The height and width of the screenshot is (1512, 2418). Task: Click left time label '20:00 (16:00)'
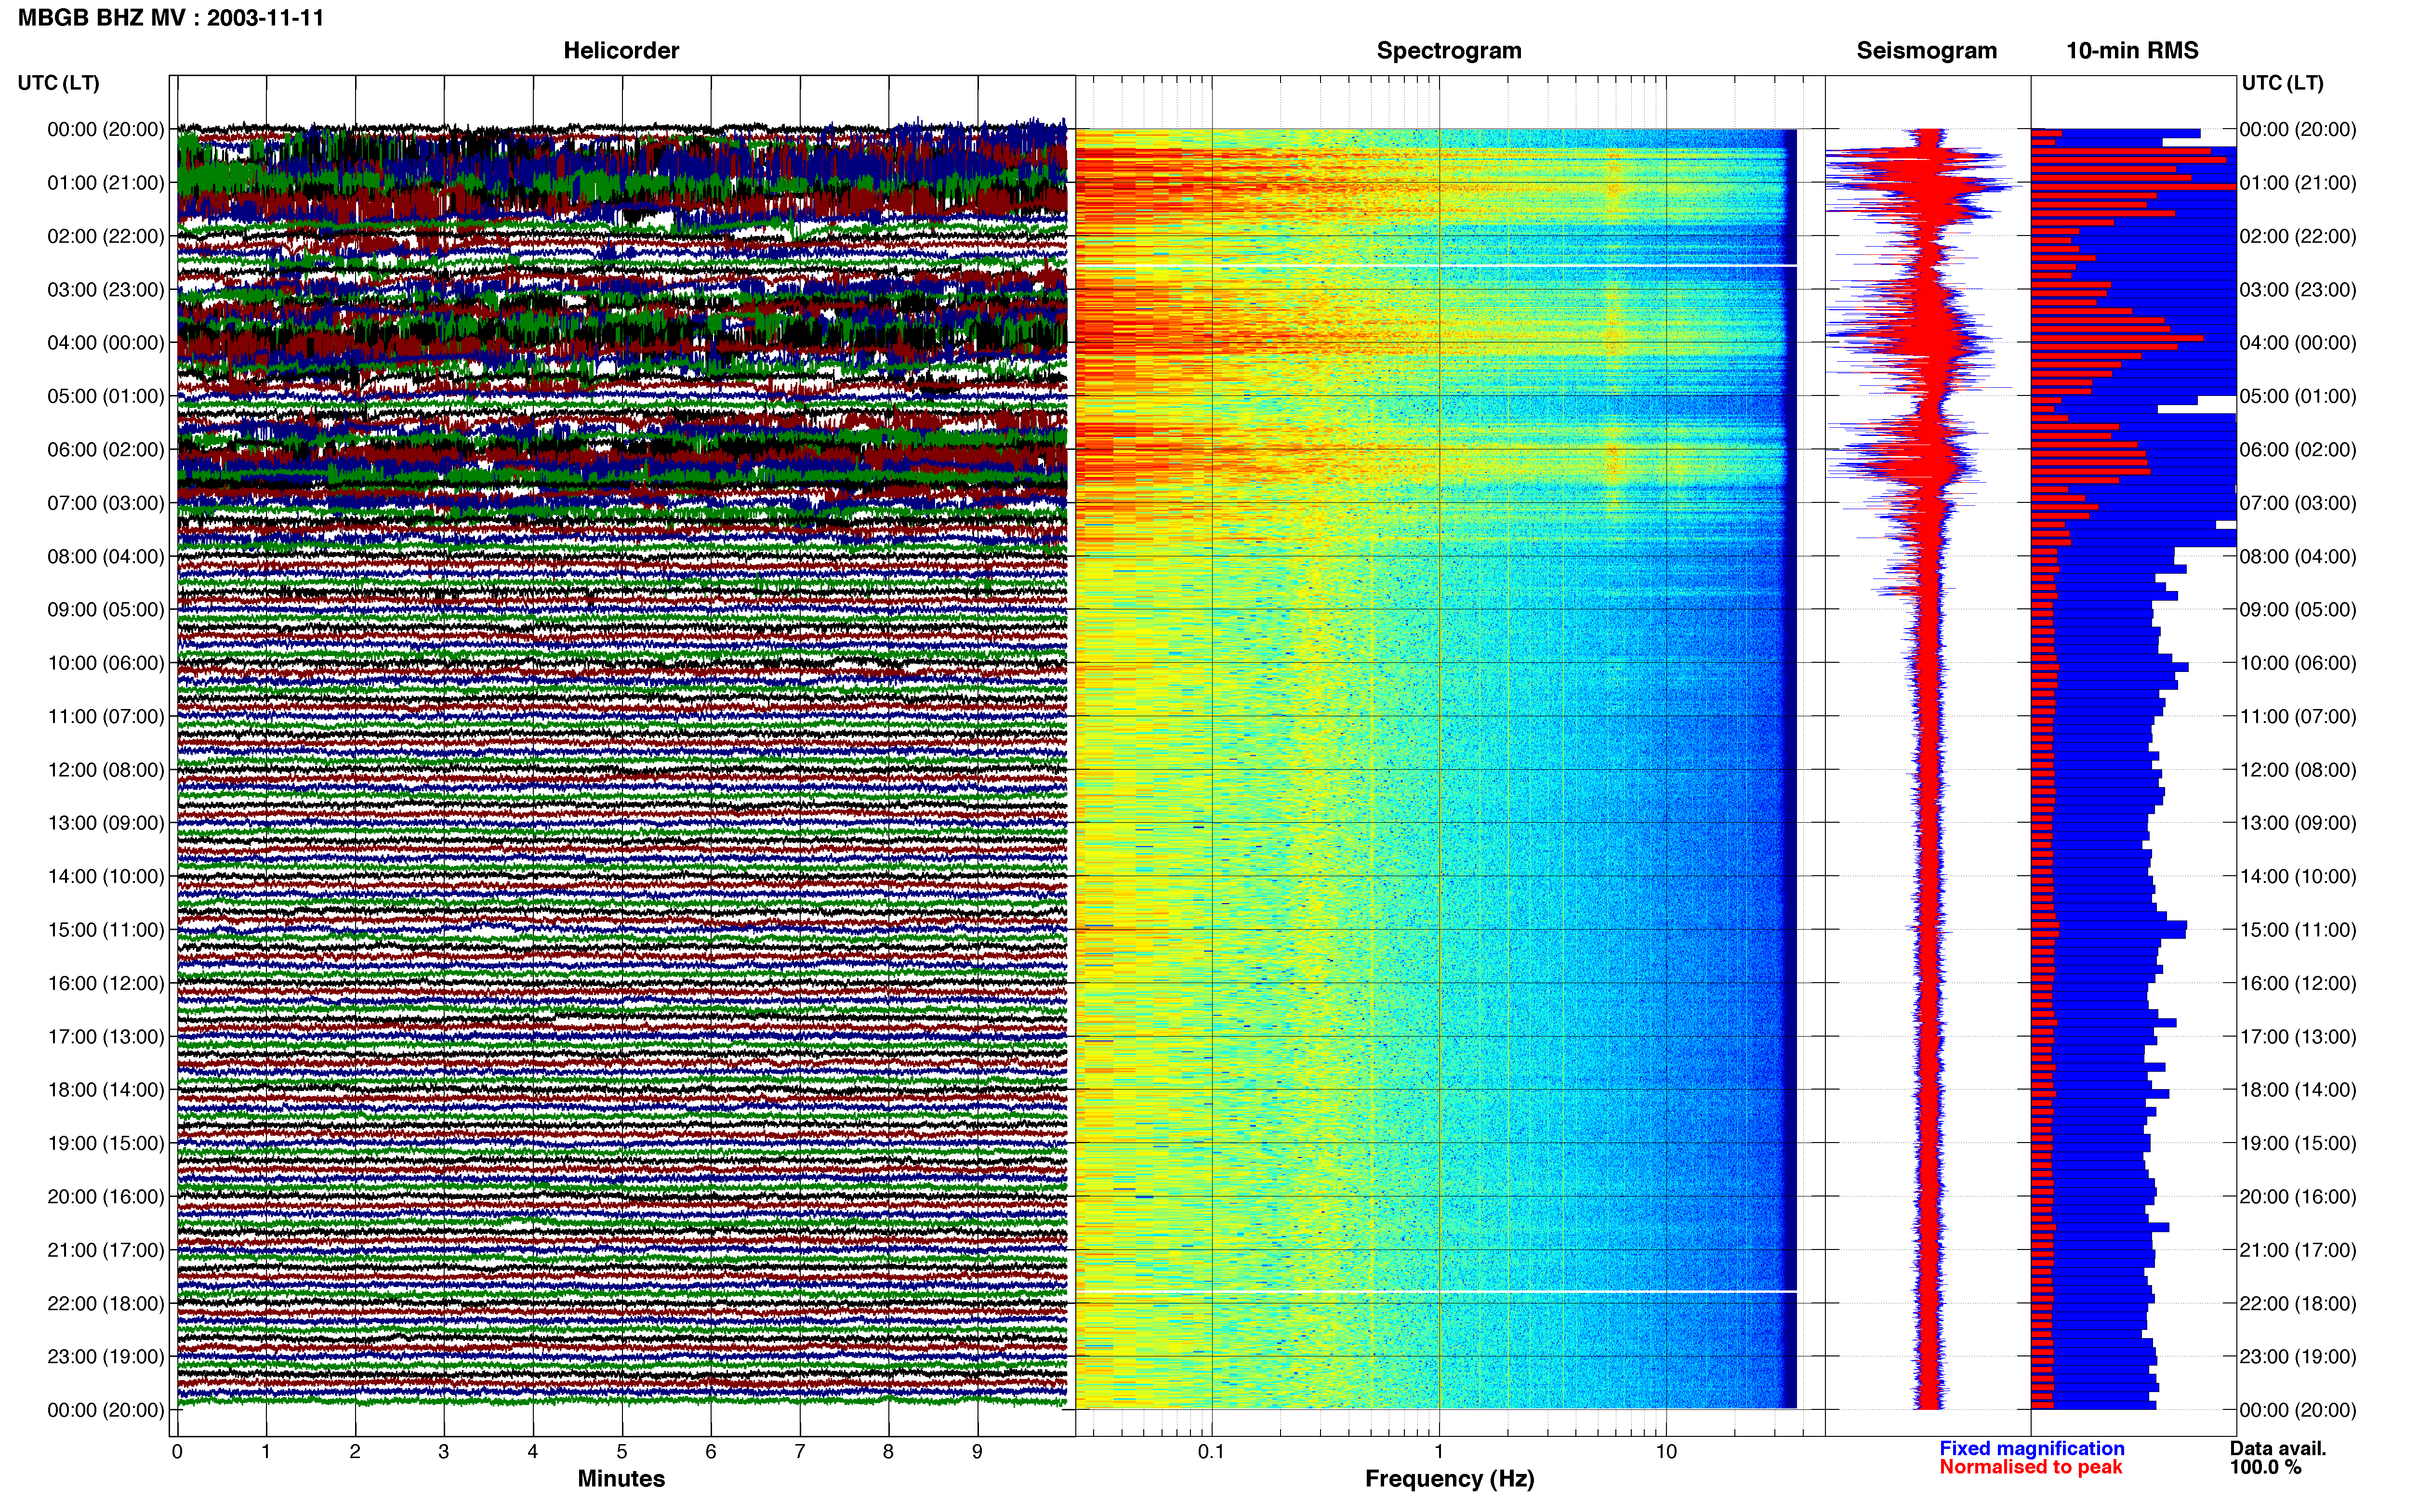(x=106, y=1196)
